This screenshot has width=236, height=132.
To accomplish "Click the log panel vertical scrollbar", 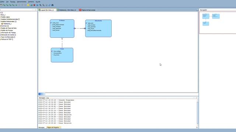I will (197, 113).
